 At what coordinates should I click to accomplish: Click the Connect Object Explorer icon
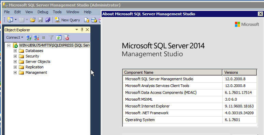pyautogui.click(x=29, y=37)
